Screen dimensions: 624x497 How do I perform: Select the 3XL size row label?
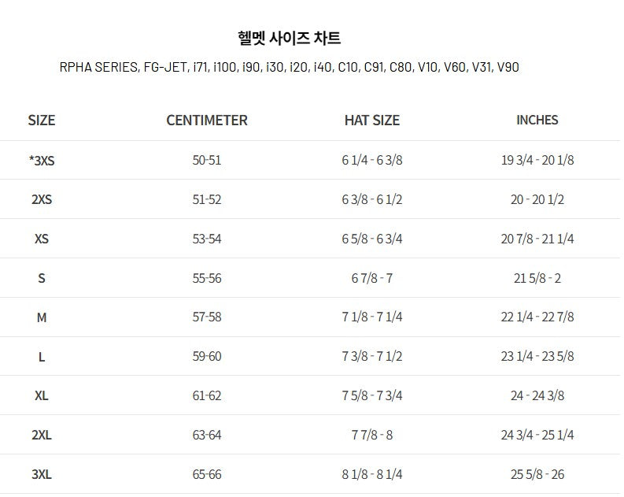[42, 474]
